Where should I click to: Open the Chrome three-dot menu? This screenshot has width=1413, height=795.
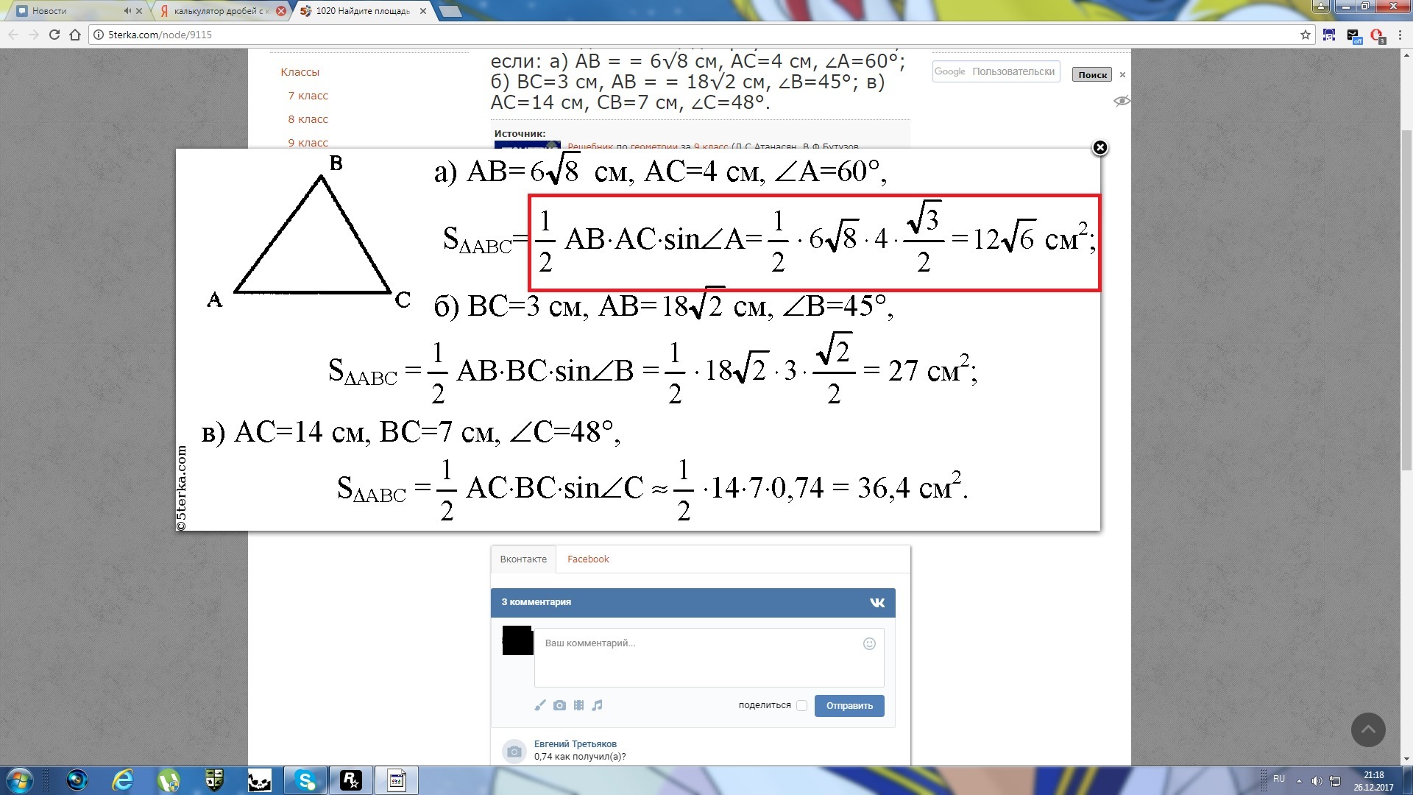(1399, 35)
